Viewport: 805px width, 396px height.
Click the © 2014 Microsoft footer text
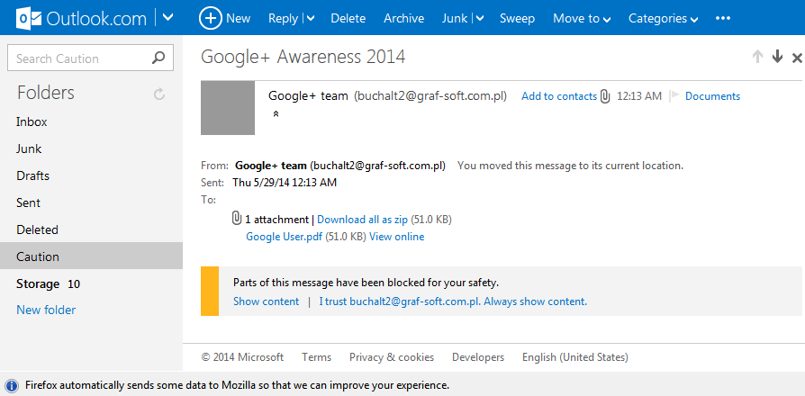(x=242, y=357)
